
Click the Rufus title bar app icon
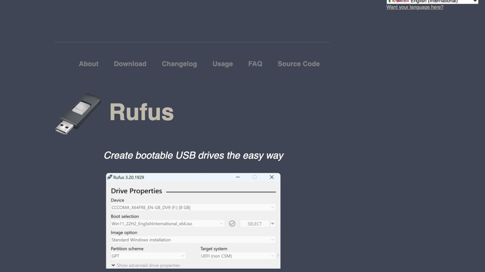[x=110, y=177]
